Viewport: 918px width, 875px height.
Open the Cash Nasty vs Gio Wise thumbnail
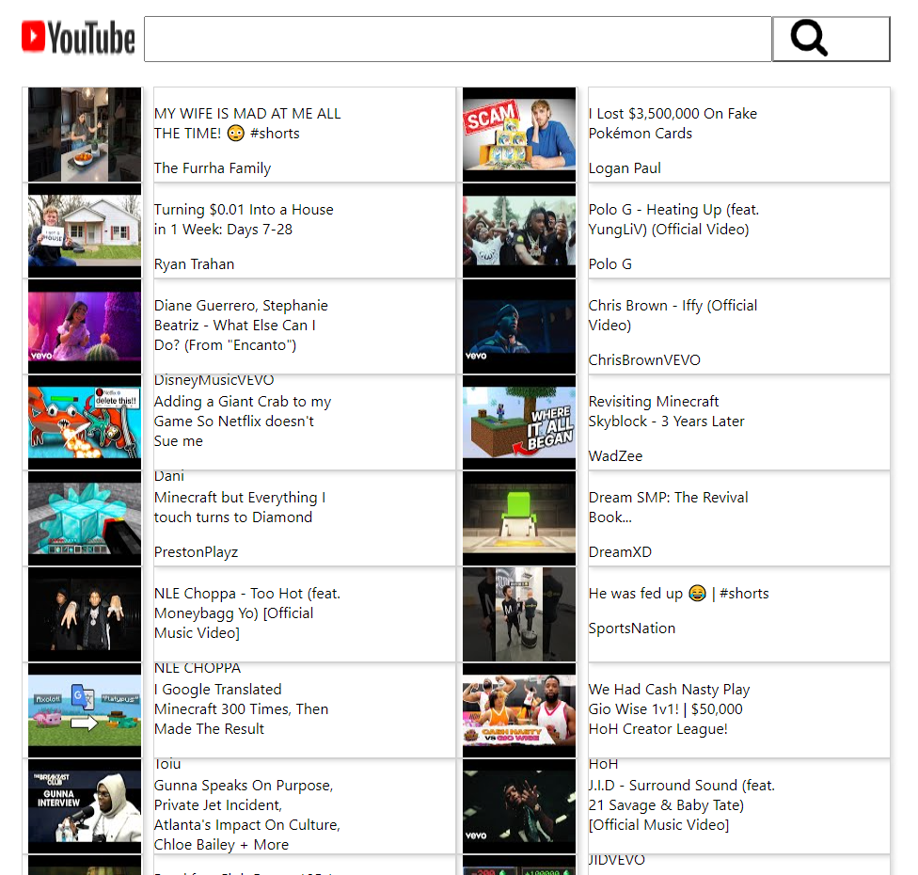pos(519,711)
